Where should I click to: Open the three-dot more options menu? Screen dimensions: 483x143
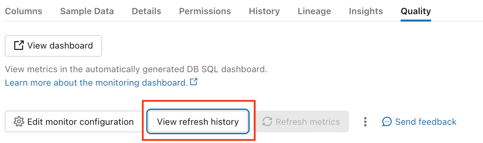(365, 122)
